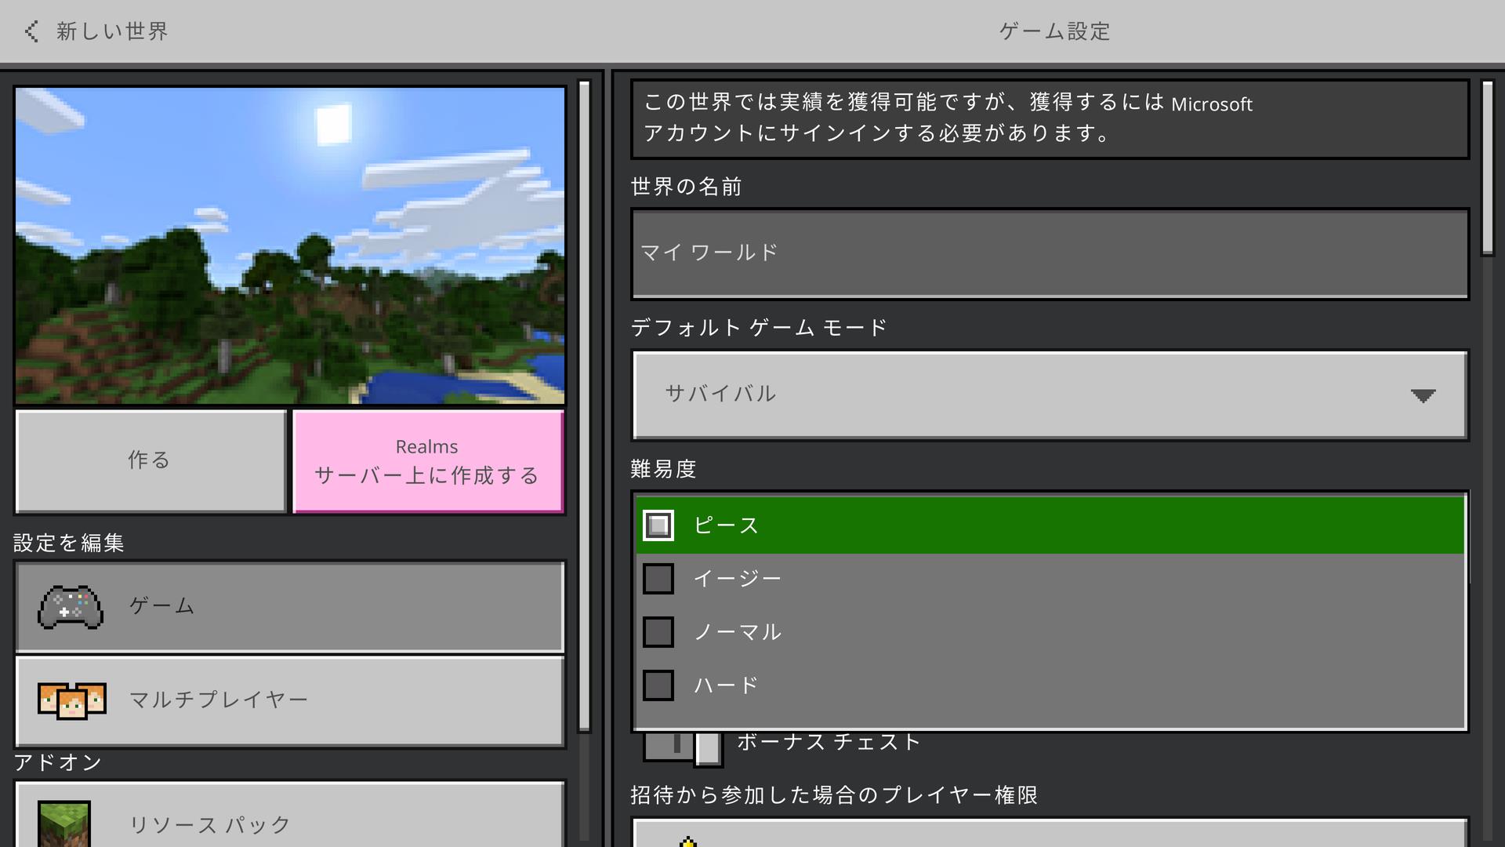The height and width of the screenshot is (847, 1505).
Task: Open the ゲーム settings entry under 設定を編集
Action: [x=289, y=606]
